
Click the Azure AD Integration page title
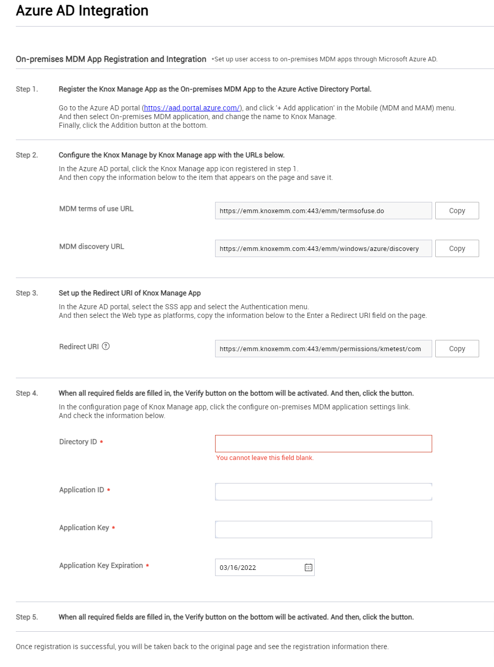pyautogui.click(x=82, y=11)
